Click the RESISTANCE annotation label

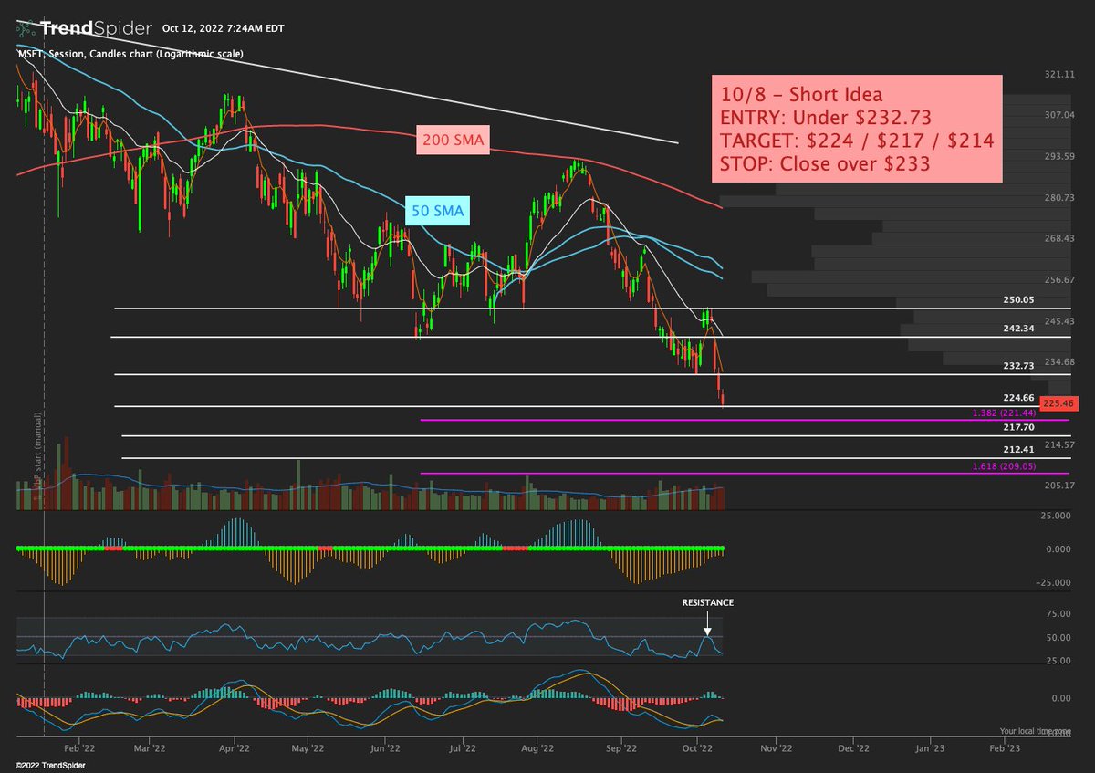coord(707,602)
